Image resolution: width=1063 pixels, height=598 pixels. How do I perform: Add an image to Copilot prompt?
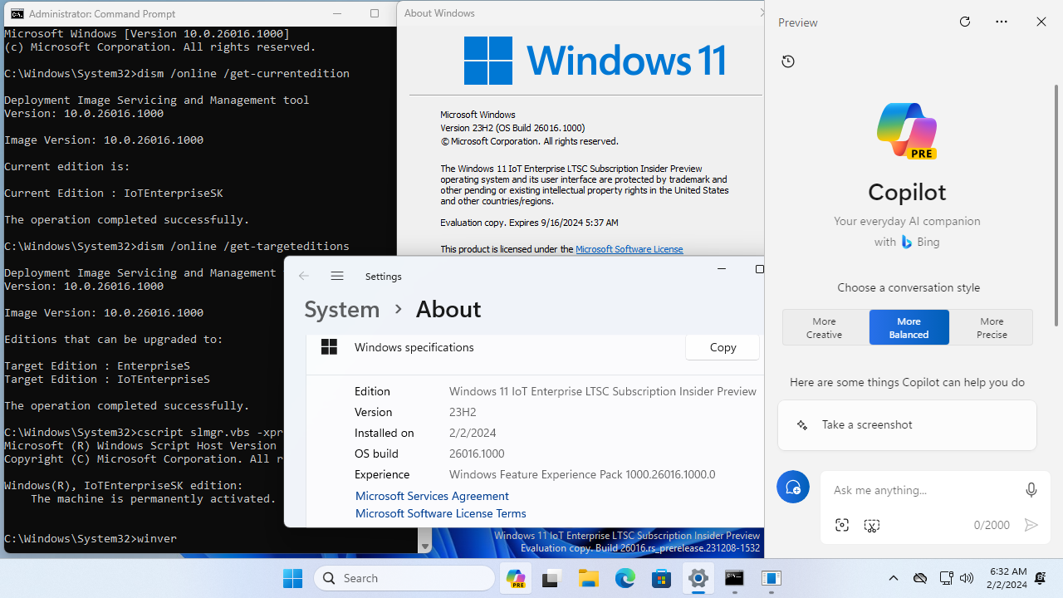[x=842, y=525]
